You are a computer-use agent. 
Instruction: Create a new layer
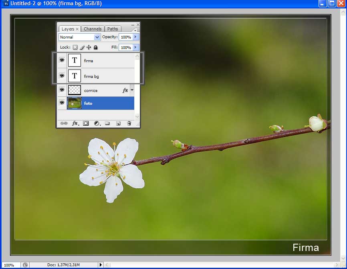click(x=118, y=123)
